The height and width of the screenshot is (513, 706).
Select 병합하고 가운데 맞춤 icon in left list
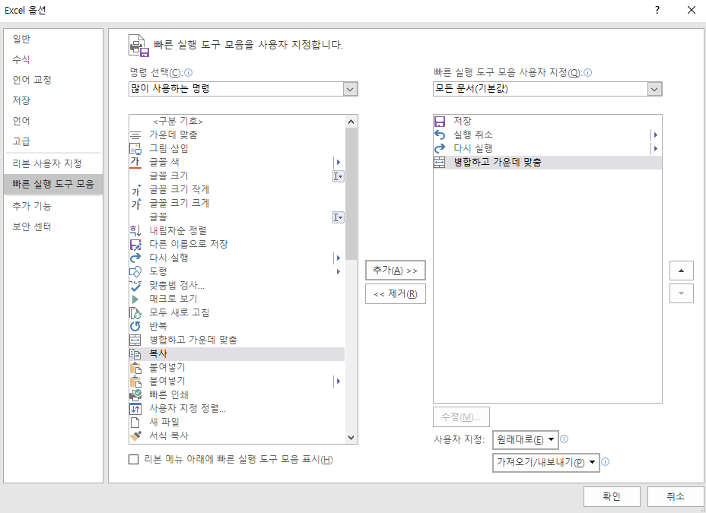tap(135, 340)
